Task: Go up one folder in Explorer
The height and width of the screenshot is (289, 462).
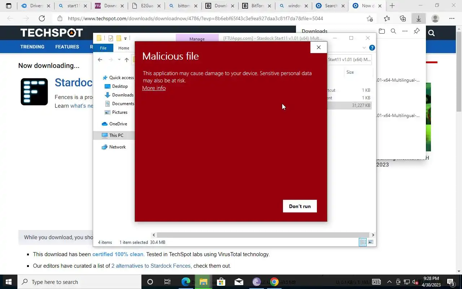Action: click(126, 60)
